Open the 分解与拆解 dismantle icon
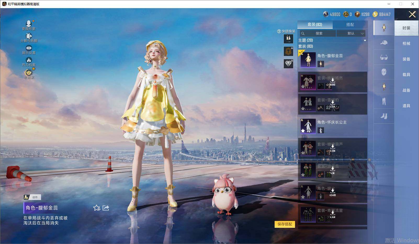The image size is (419, 244). [x=29, y=38]
